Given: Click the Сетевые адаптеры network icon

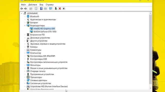Looking at the screenshot, I should click(28, 80).
